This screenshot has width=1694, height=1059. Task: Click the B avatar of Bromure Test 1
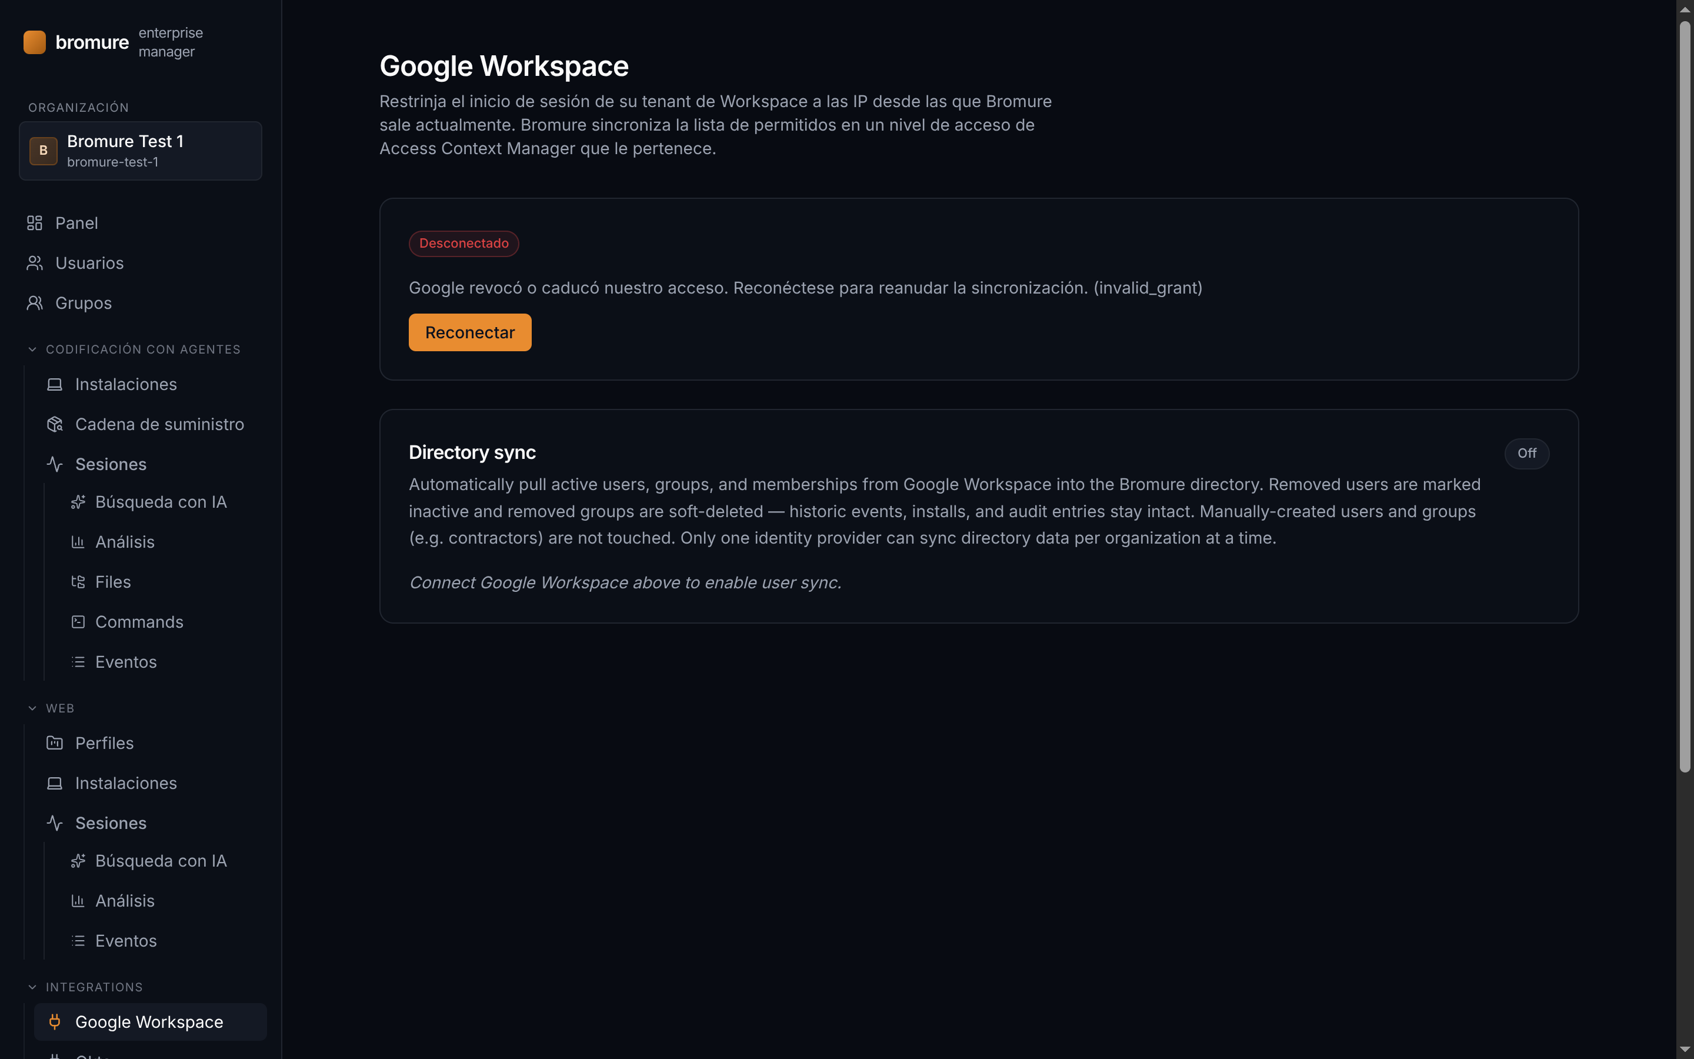(x=44, y=151)
